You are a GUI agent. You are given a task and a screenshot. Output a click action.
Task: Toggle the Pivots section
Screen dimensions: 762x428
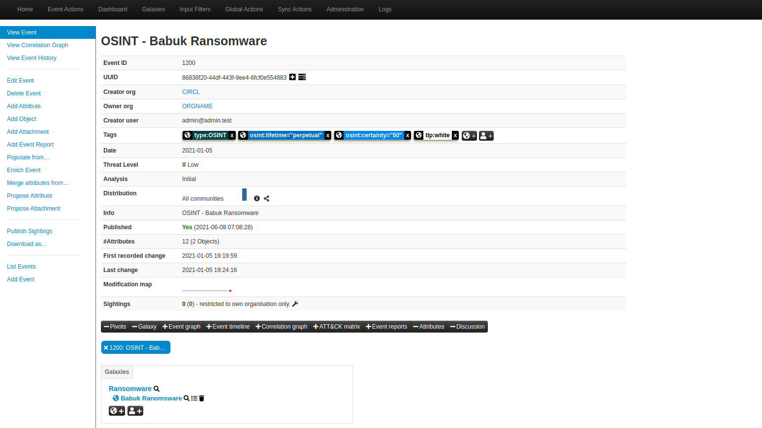point(115,327)
